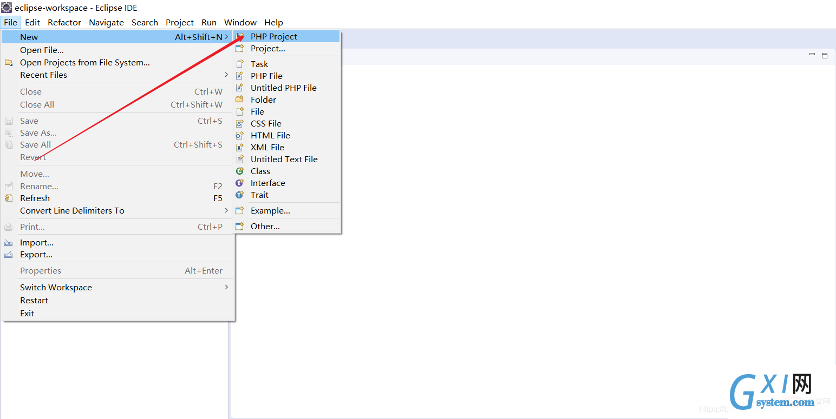Select Untitled Text File label
Viewport: 836px width, 419px height.
284,159
